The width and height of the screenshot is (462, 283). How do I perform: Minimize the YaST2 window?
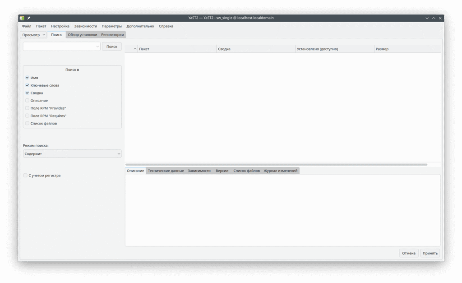427,18
